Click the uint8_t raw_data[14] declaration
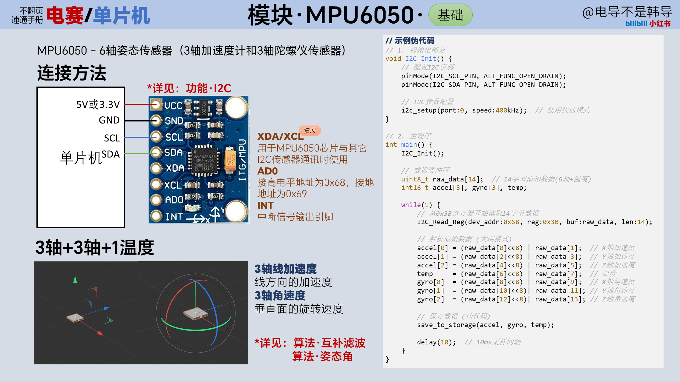 [442, 179]
